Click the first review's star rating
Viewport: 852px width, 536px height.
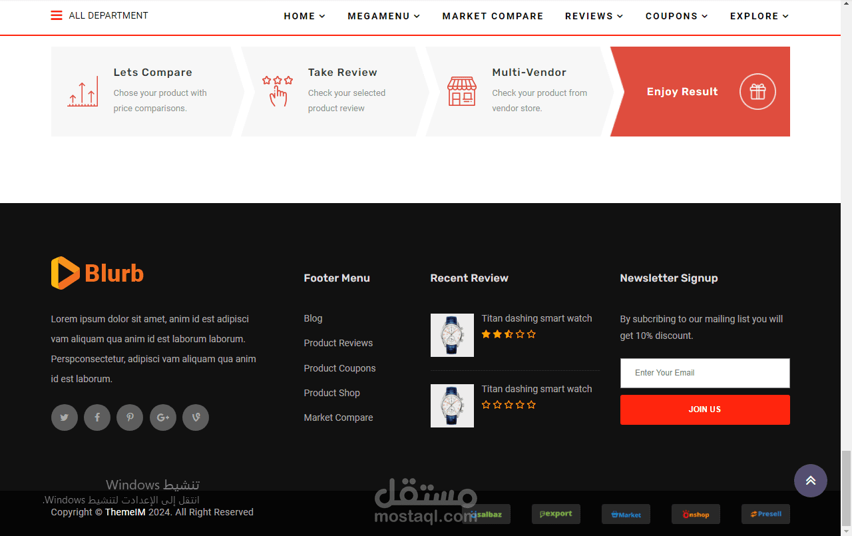coord(509,334)
